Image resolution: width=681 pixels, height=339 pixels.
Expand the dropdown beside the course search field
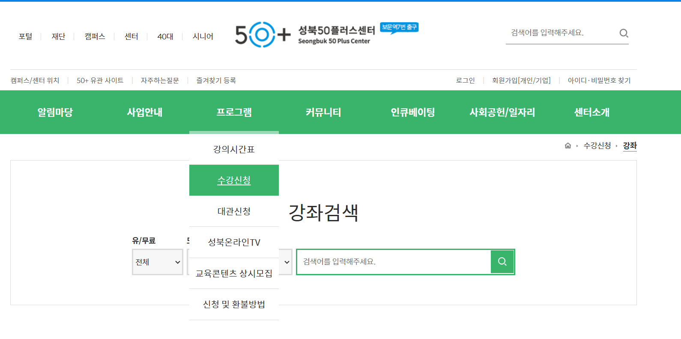click(286, 262)
